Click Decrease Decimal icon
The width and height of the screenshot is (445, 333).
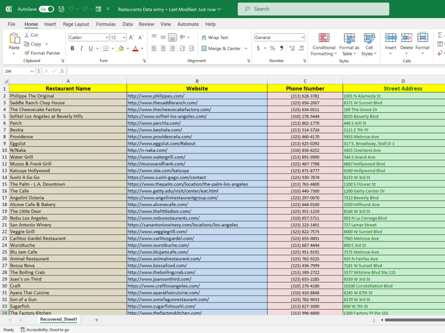(301, 48)
